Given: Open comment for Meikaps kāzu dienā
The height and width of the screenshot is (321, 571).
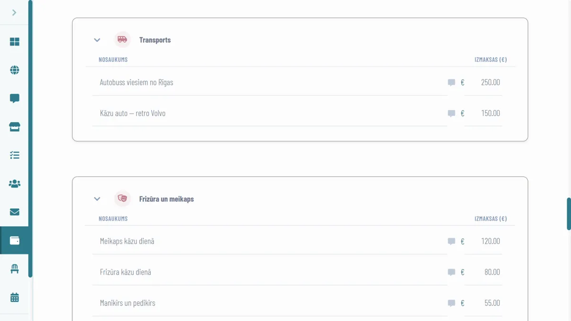Looking at the screenshot, I should coord(452,242).
